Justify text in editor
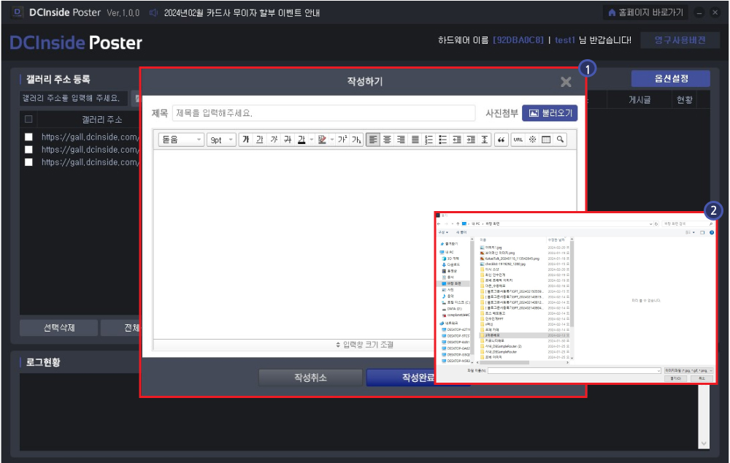 [x=415, y=139]
